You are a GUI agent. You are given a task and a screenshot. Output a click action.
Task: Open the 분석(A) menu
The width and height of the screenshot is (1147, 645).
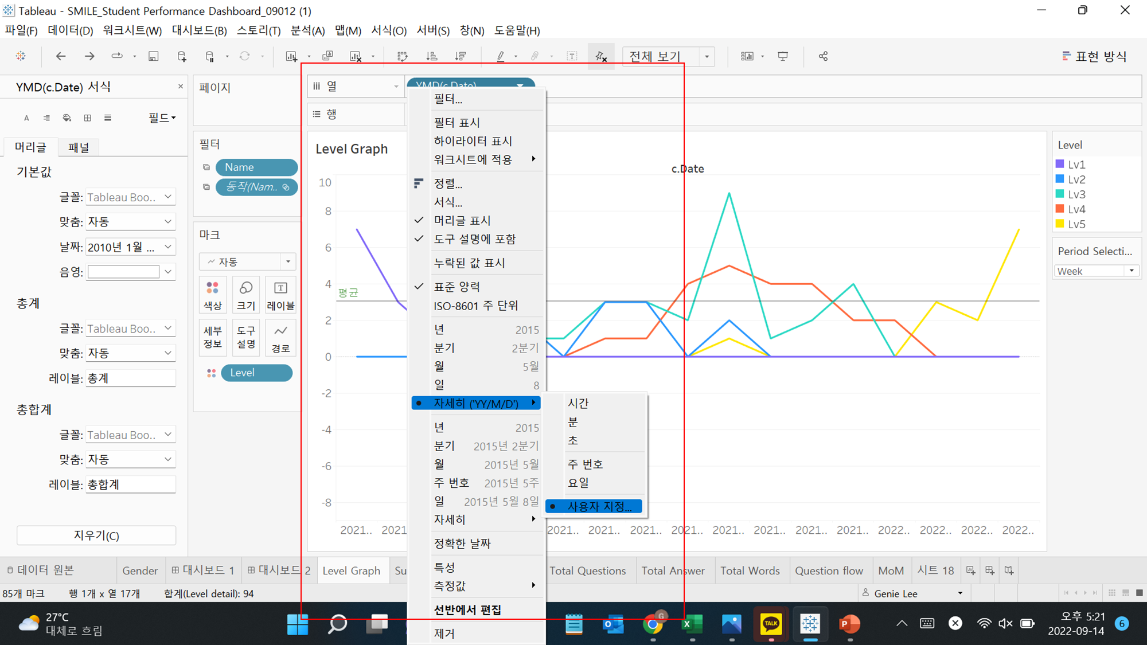point(308,30)
